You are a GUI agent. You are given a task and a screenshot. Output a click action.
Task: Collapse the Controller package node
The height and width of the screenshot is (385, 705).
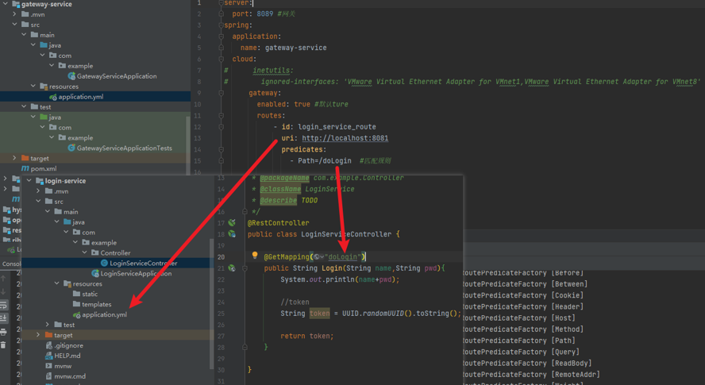[84, 252]
